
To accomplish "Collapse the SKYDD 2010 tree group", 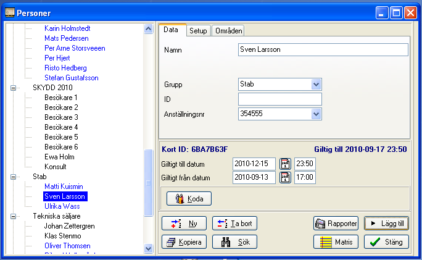I will pyautogui.click(x=13, y=88).
